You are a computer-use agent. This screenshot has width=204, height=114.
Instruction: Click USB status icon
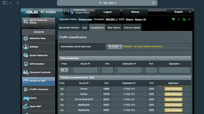pos(189,19)
